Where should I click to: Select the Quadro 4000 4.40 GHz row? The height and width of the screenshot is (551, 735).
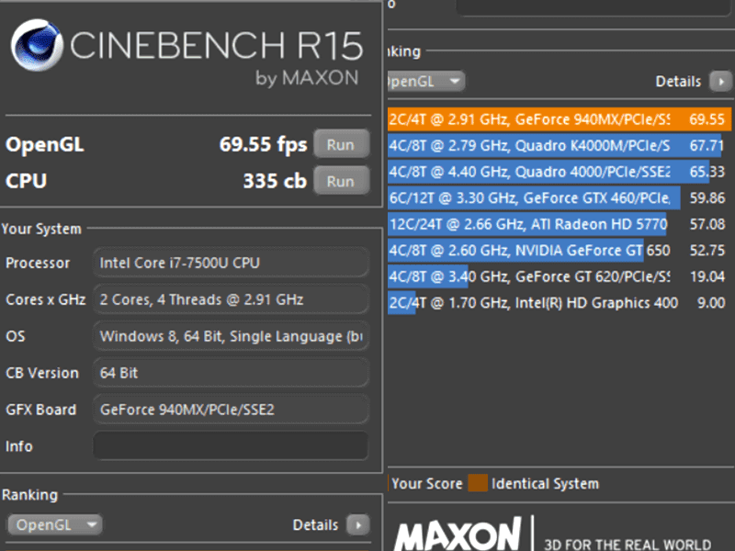coord(560,172)
